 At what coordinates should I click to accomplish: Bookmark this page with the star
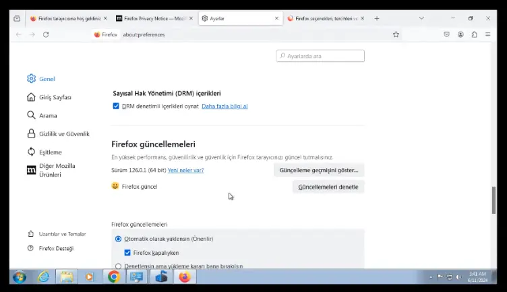click(x=396, y=34)
